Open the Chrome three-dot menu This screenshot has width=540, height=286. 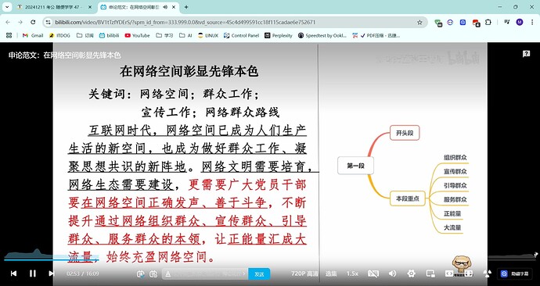click(531, 23)
